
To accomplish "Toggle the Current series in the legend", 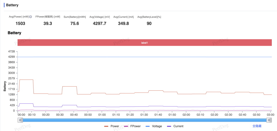I will [175, 126].
